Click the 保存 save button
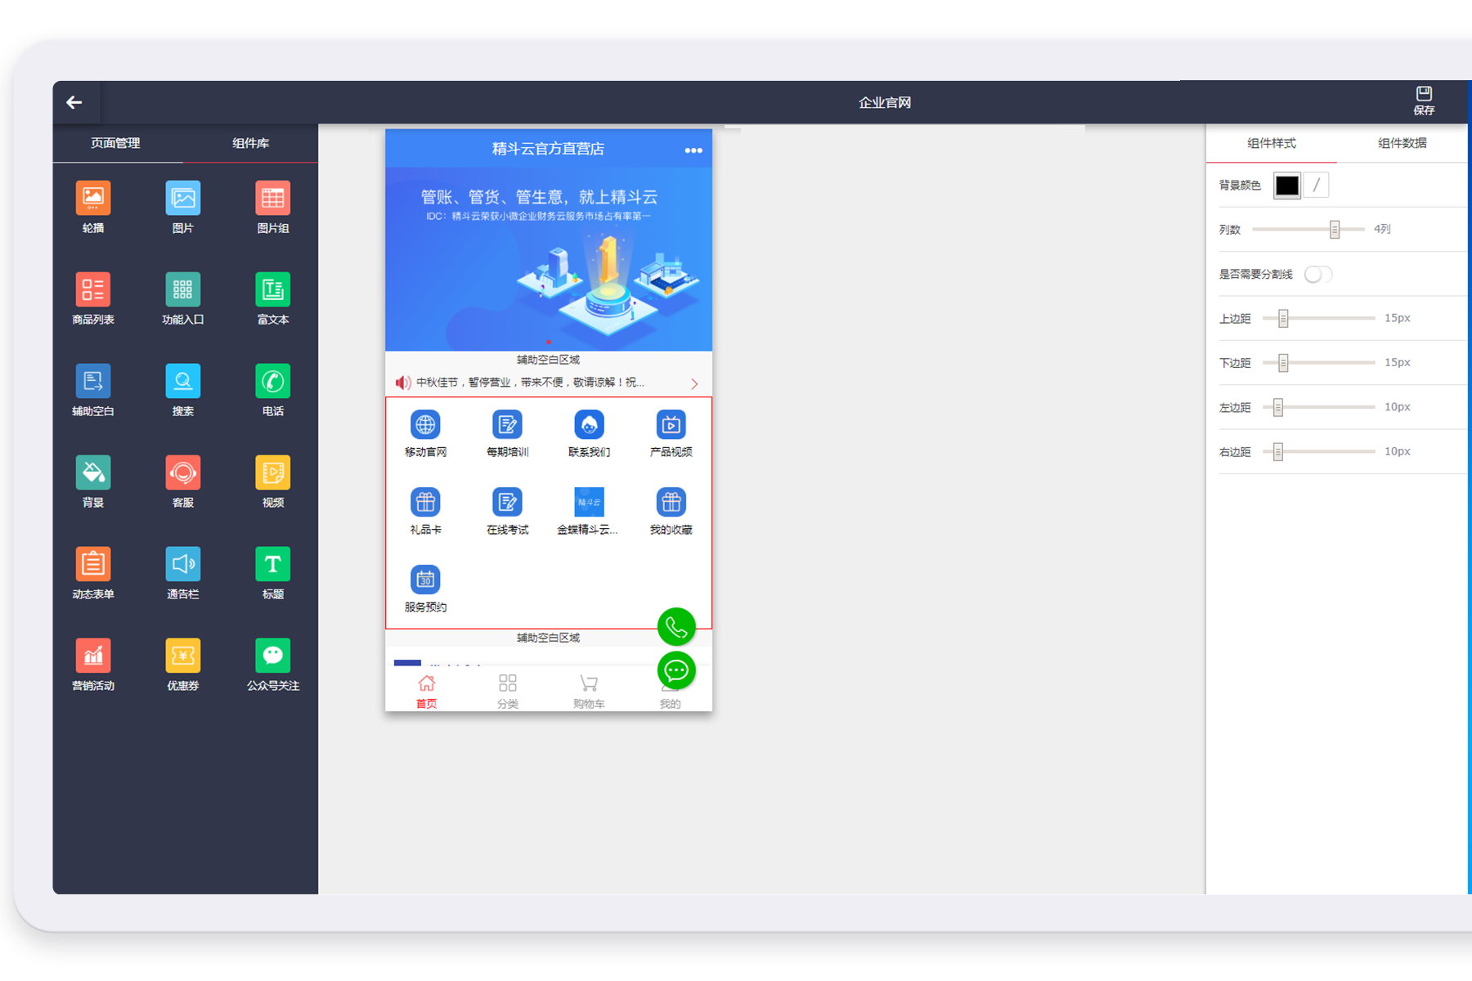The image size is (1472, 981). pos(1423,101)
